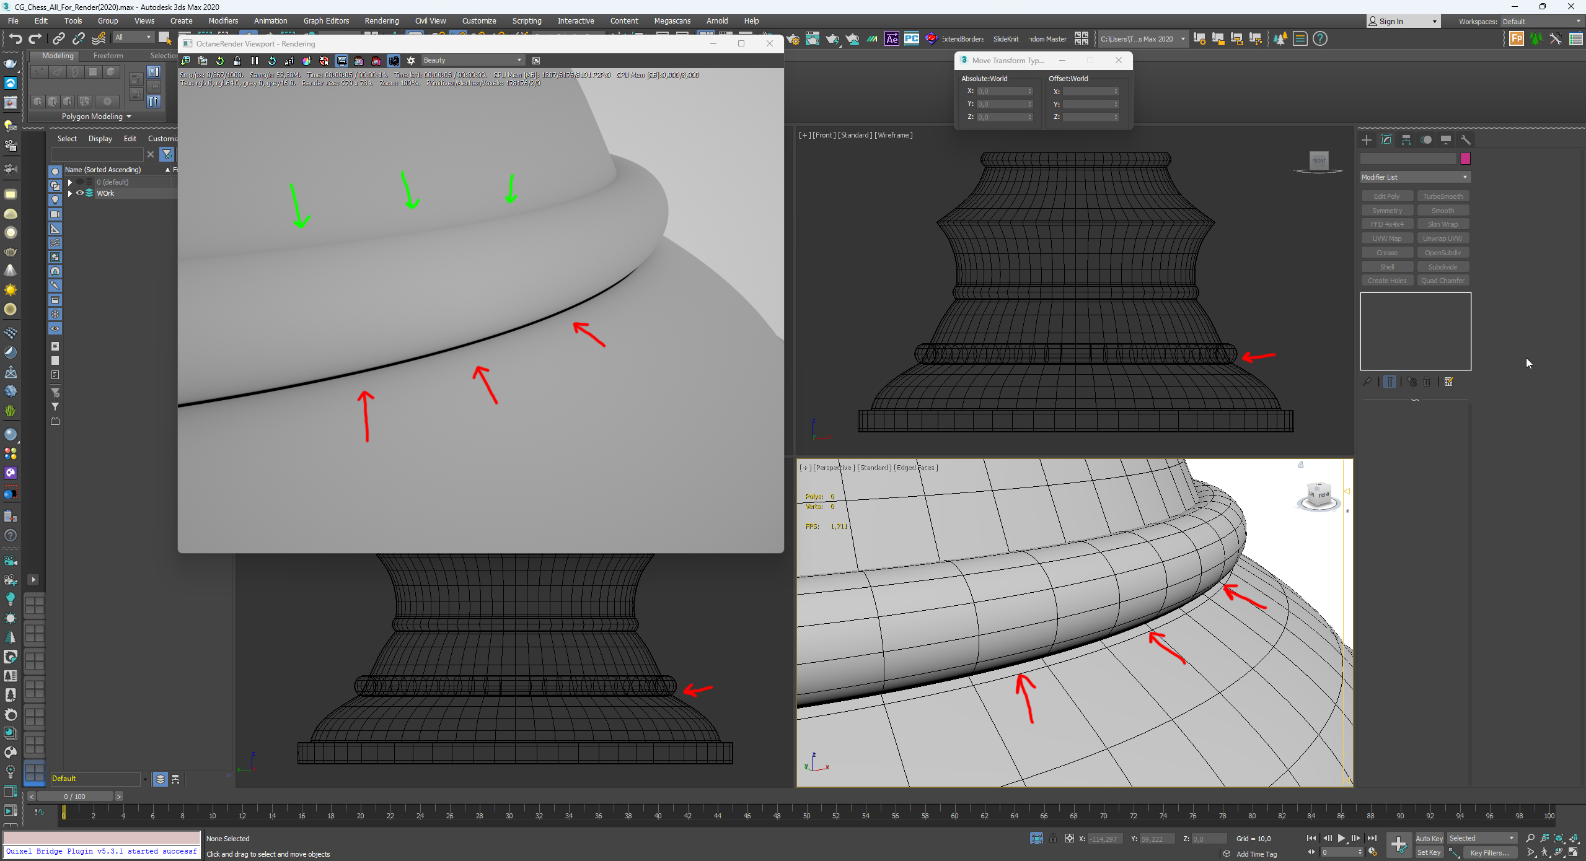1586x861 pixels.
Task: Toggle the Auto Key mode
Action: tap(1429, 838)
